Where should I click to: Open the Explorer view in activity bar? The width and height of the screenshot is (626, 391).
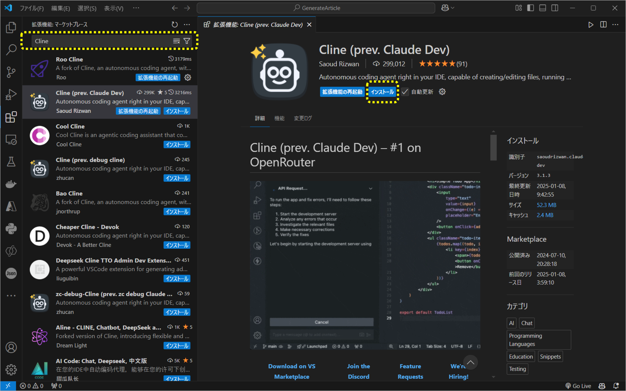click(x=11, y=28)
